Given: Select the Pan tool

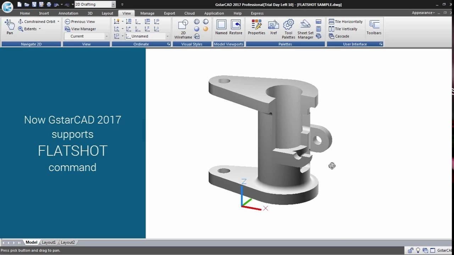Looking at the screenshot, I should (x=10, y=27).
